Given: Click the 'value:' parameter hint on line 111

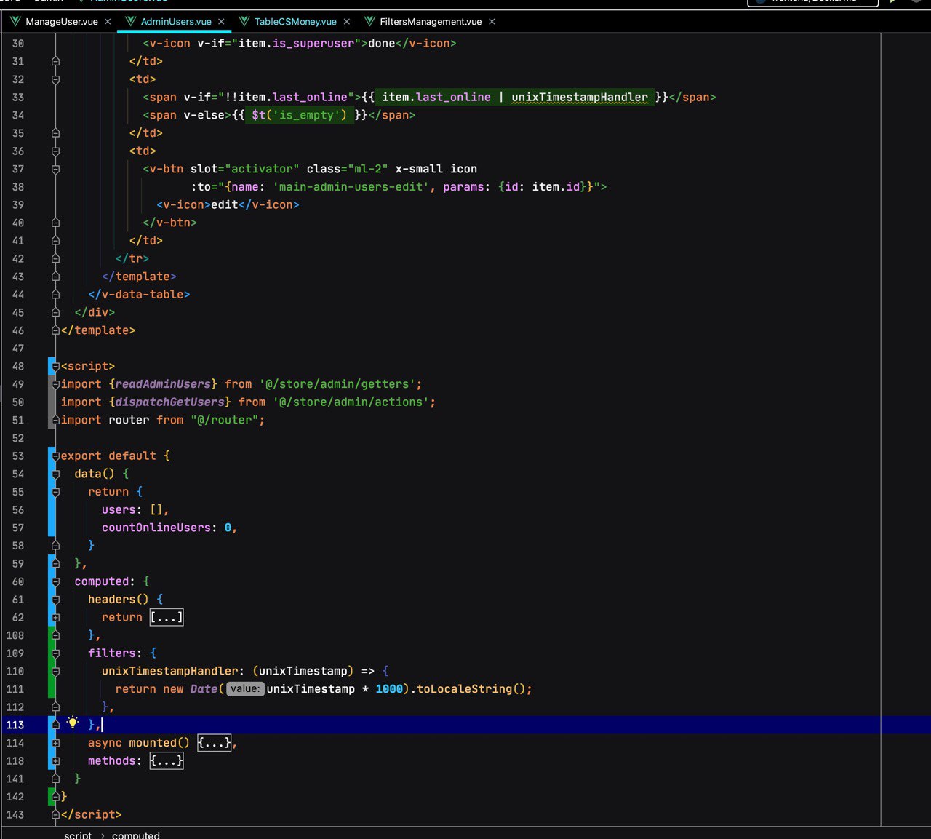Looking at the screenshot, I should (245, 689).
